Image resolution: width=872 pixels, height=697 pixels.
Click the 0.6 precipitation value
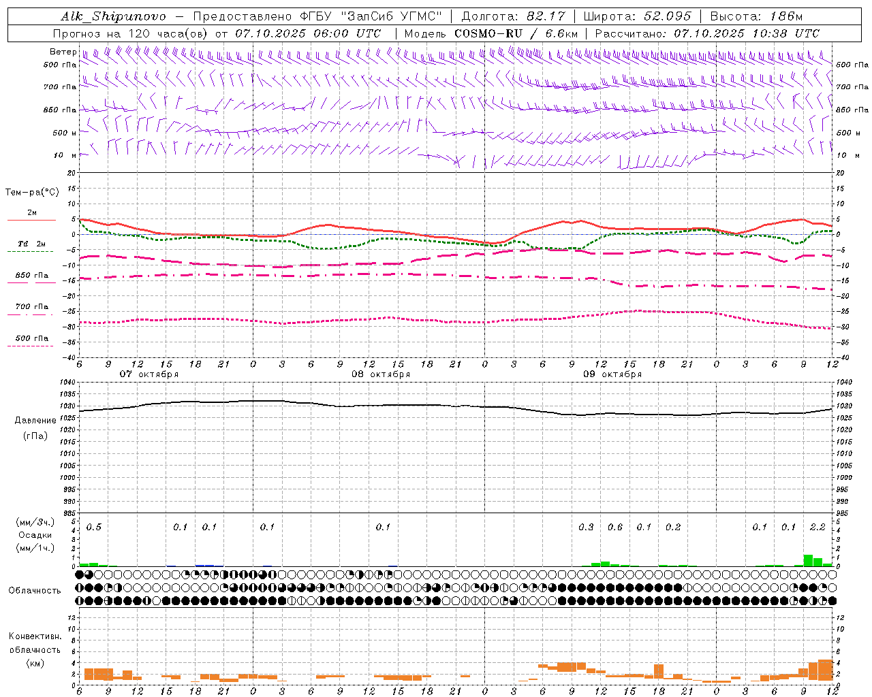point(615,528)
